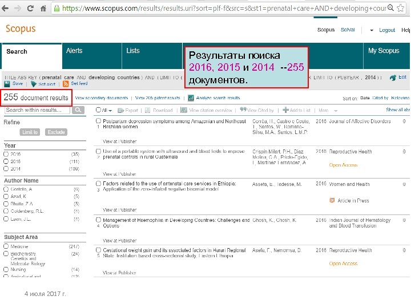Click the Save floppy disk icon
Image resolution: width=411 pixels, height=308 pixels.
7,84
